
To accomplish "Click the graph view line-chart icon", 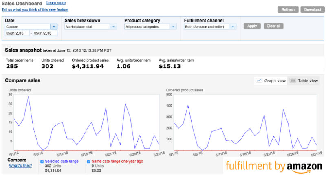I will click(259, 81).
